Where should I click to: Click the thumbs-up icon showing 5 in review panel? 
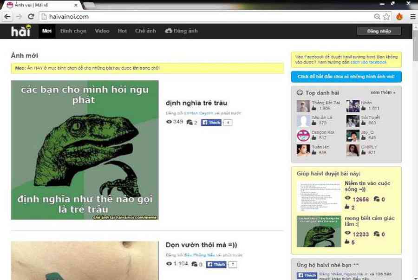[347, 242]
